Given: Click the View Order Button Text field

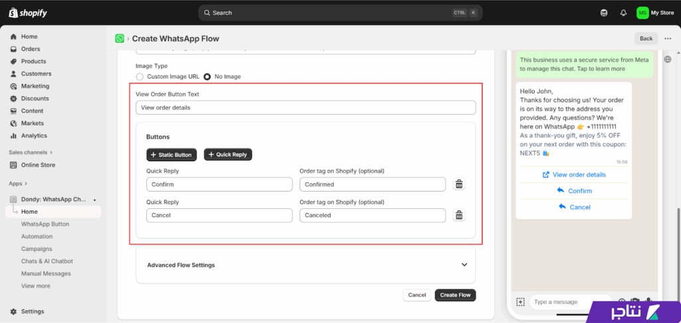Looking at the screenshot, I should pyautogui.click(x=305, y=107).
